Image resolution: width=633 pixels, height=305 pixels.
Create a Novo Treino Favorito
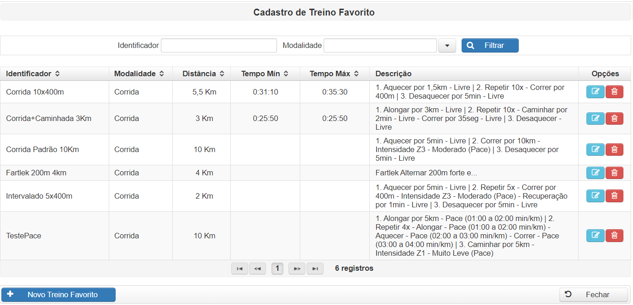[58, 295]
